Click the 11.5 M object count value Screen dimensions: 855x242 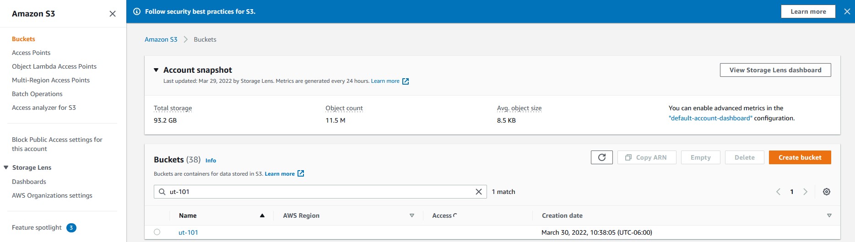point(336,120)
